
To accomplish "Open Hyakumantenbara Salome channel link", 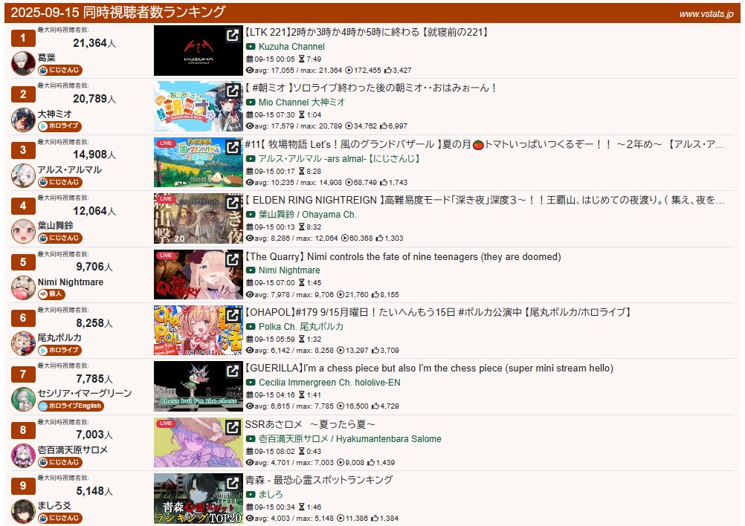I will (349, 438).
